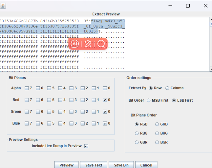Screen dimensions: 212x168
Task: Select Extract By Row option
Action: pyautogui.click(x=151, y=88)
